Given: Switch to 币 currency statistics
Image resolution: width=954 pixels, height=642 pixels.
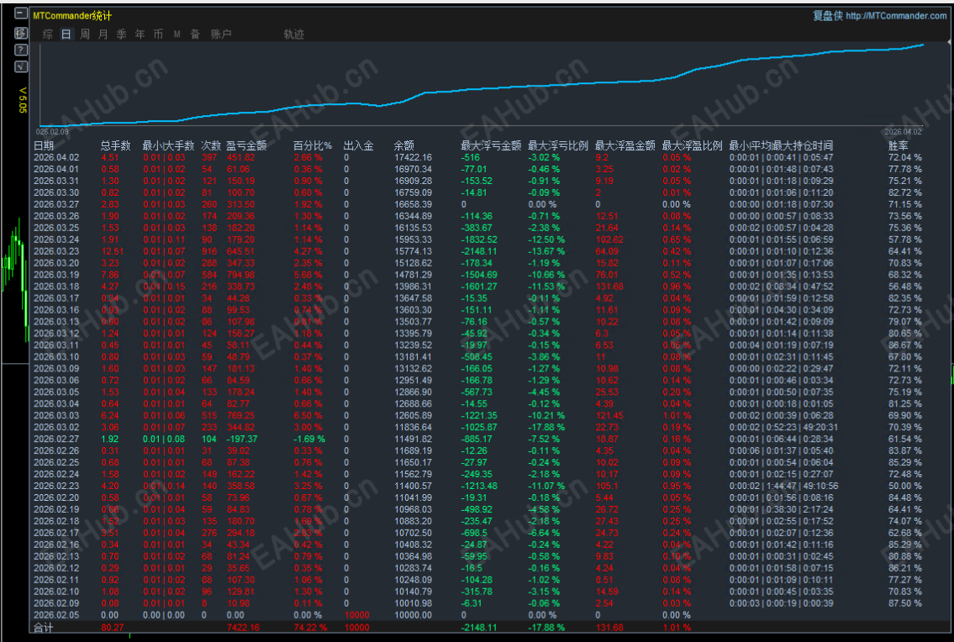Looking at the screenshot, I should click(158, 34).
